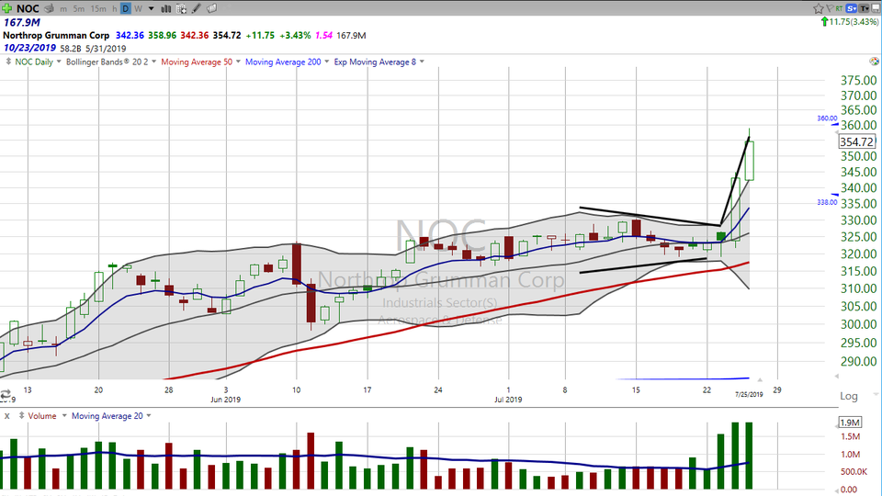Switch to Daily (D) time frame
882x496 pixels.
click(125, 8)
